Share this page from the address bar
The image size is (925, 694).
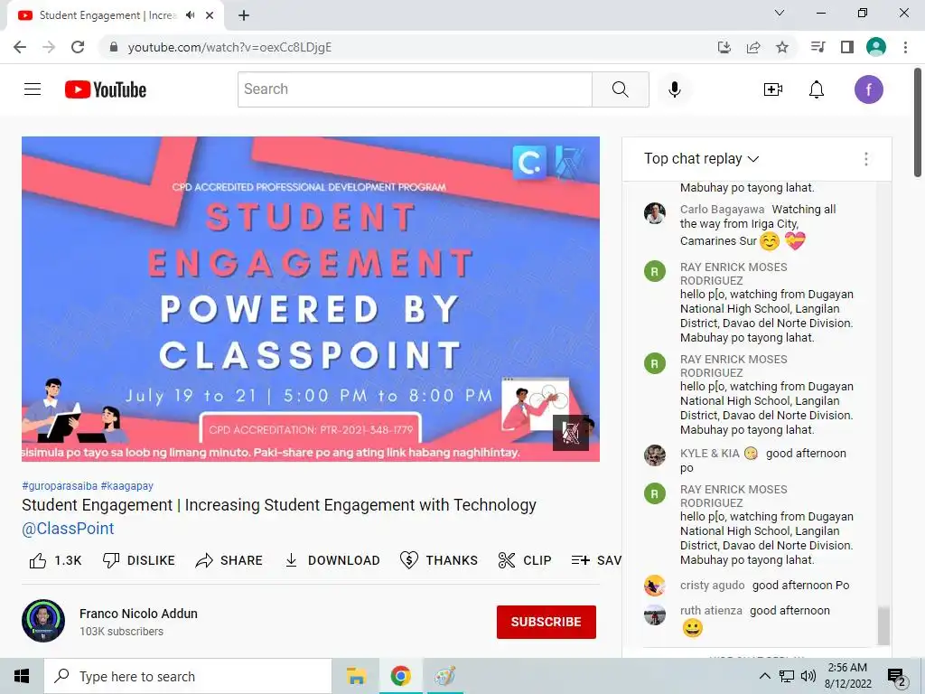pyautogui.click(x=753, y=47)
